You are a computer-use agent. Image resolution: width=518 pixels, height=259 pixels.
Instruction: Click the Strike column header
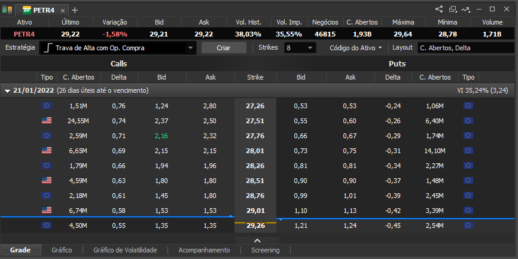(x=255, y=77)
